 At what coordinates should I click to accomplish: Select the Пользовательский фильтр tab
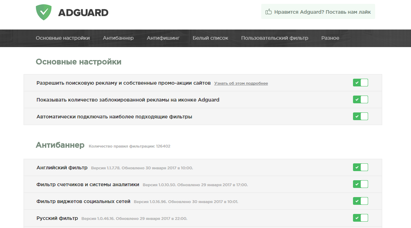pyautogui.click(x=275, y=38)
